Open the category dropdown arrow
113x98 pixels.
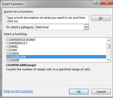pos(86,27)
